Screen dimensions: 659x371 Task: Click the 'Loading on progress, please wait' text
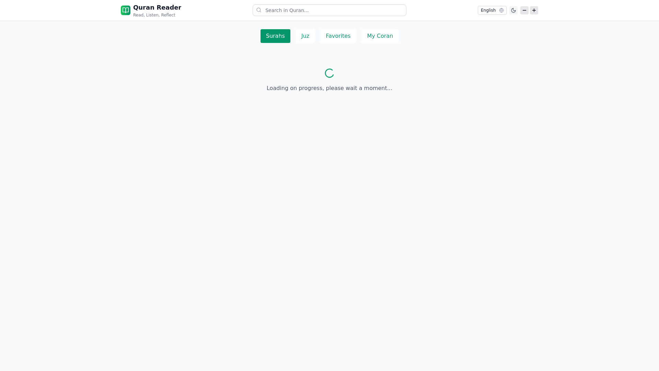[x=329, y=88]
